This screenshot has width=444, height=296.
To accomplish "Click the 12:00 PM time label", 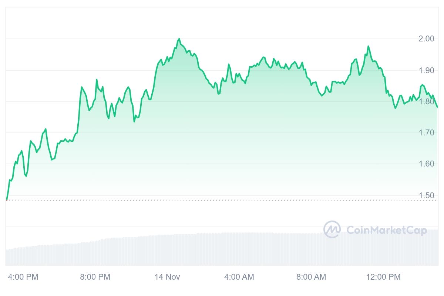I will click(383, 277).
